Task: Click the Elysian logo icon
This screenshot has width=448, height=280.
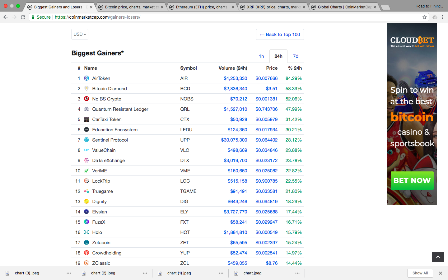Action: 86,212
